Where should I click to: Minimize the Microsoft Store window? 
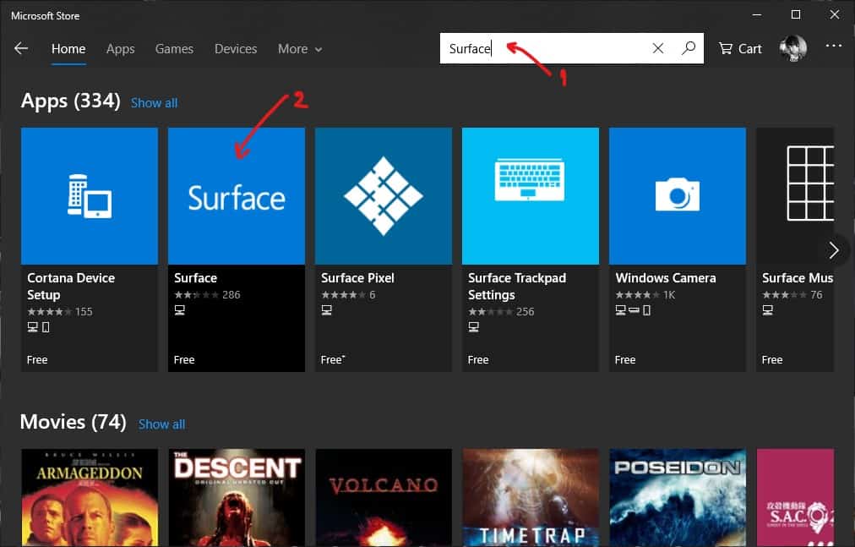pyautogui.click(x=757, y=14)
